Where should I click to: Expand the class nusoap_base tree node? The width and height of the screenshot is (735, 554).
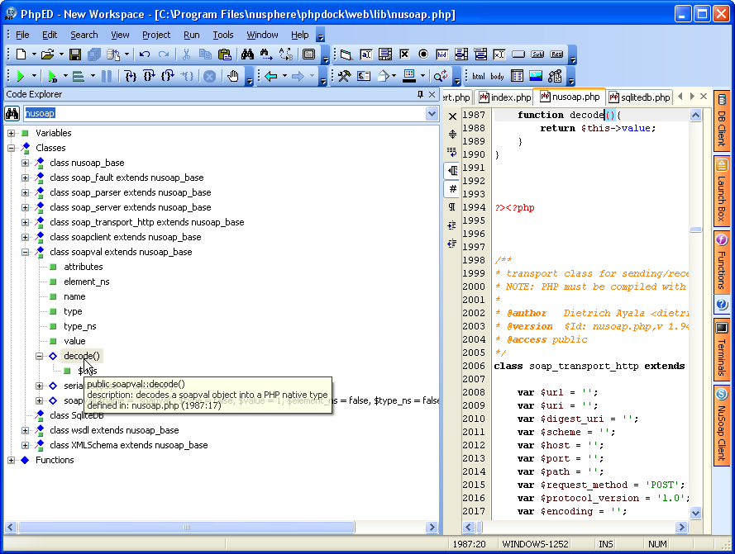click(x=26, y=163)
